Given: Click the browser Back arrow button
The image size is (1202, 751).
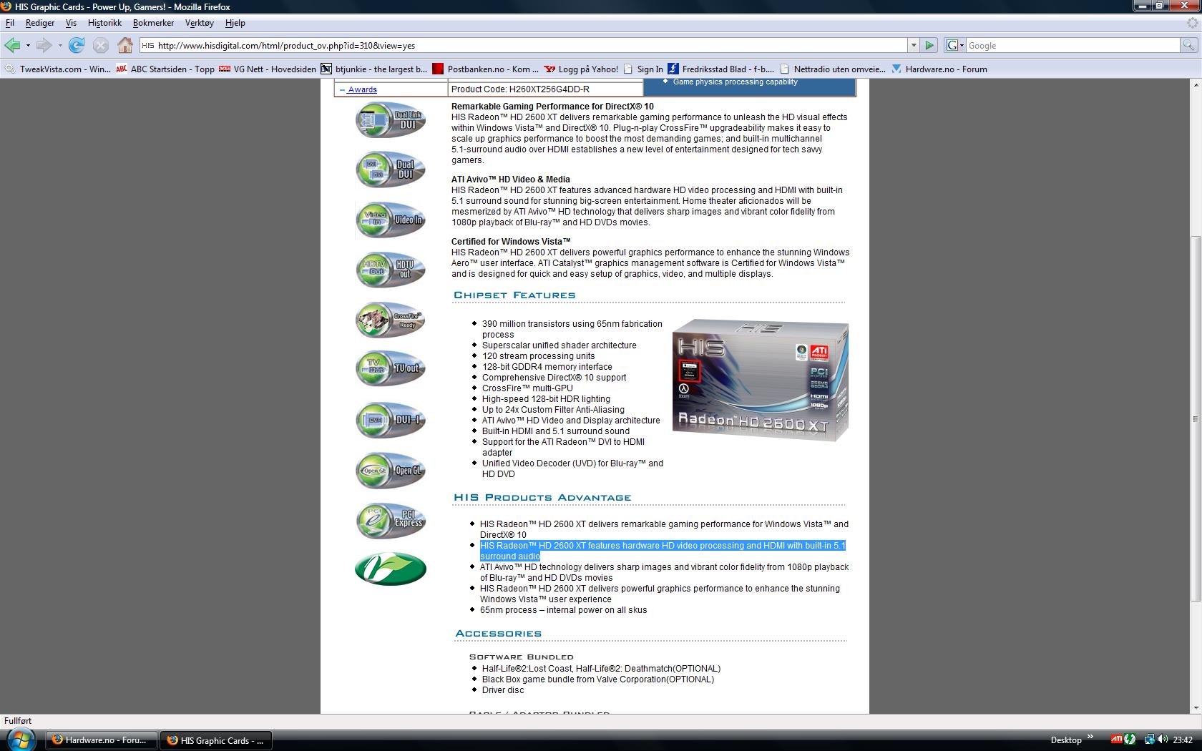Looking at the screenshot, I should click(12, 45).
